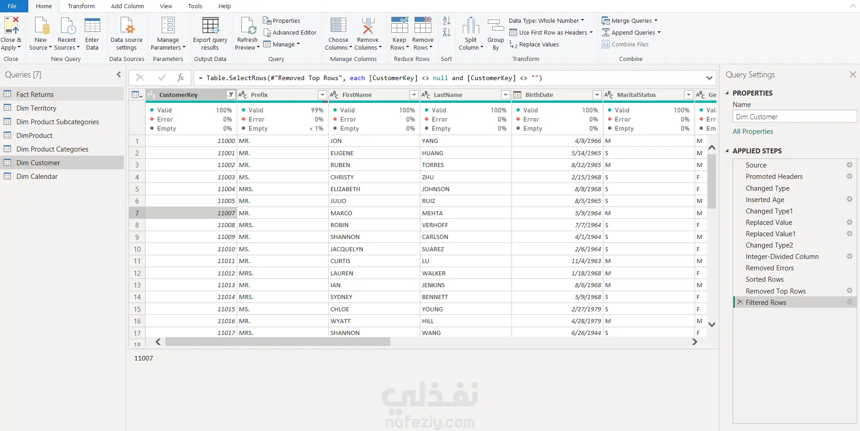
Task: Click the Enter Data icon
Action: 92,25
